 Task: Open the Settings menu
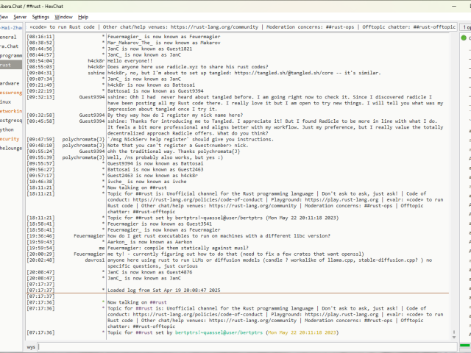coord(40,16)
